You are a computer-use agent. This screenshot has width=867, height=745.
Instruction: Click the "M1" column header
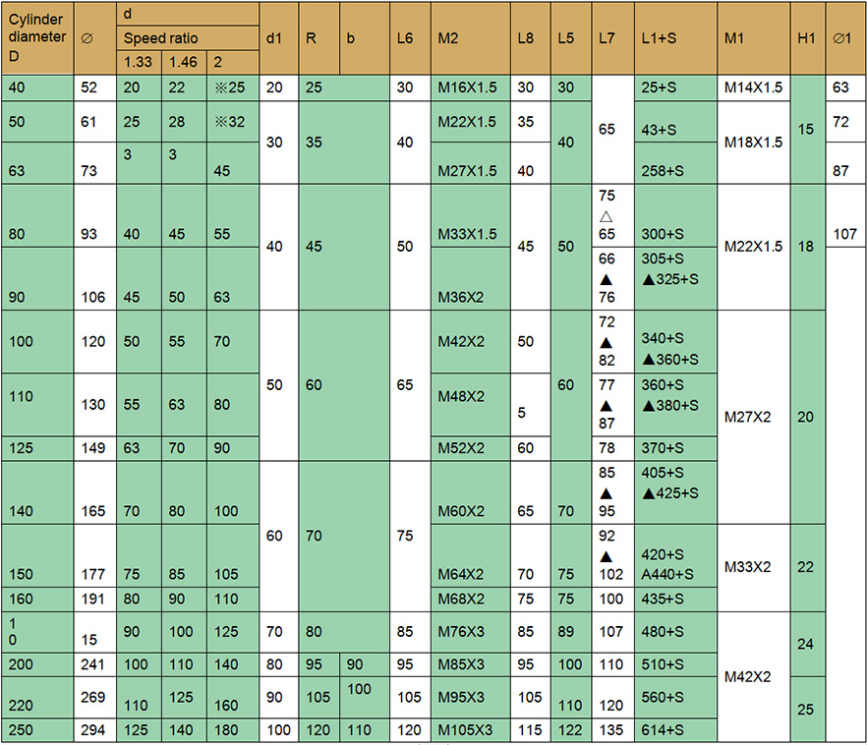pyautogui.click(x=754, y=38)
